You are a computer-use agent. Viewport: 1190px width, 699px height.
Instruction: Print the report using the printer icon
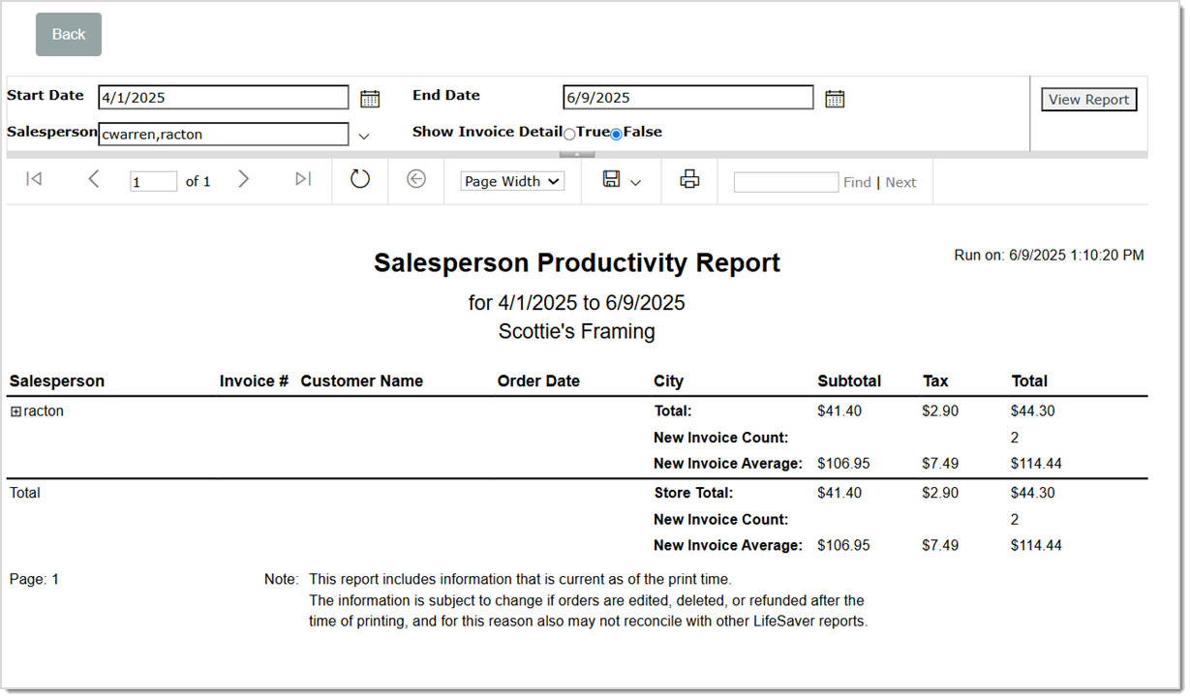tap(688, 179)
